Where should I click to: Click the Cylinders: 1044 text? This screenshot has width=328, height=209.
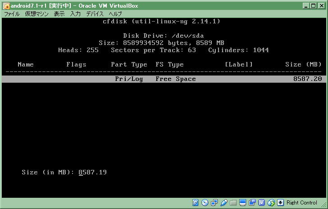[238, 50]
